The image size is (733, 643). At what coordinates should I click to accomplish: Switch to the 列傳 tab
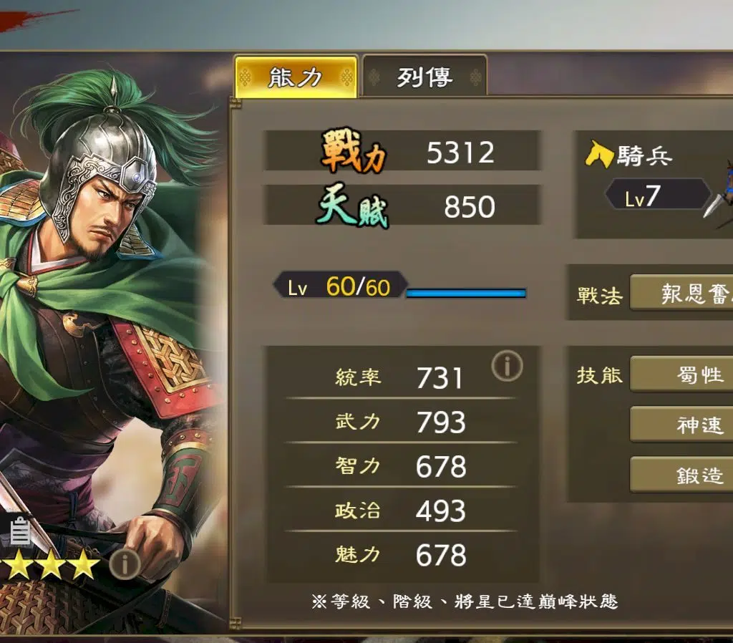pos(424,77)
